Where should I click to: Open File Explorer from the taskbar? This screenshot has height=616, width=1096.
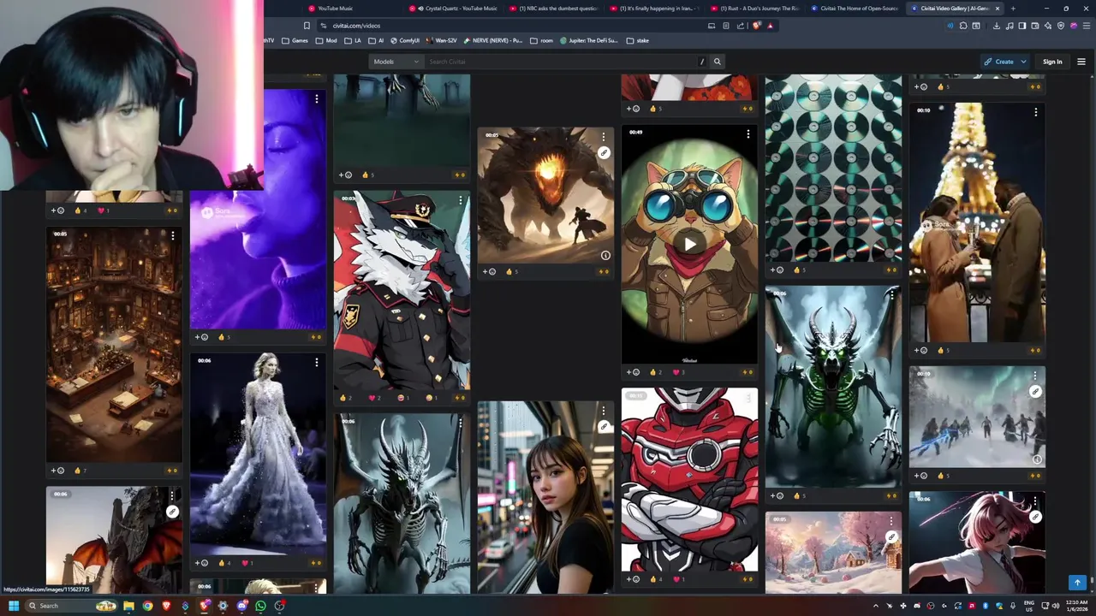pyautogui.click(x=128, y=606)
